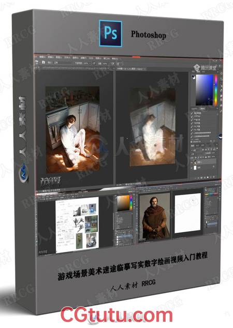Screen dimensions: 233x328
Task: Click the CGtutu.com red text
Action: pyautogui.click(x=116, y=316)
